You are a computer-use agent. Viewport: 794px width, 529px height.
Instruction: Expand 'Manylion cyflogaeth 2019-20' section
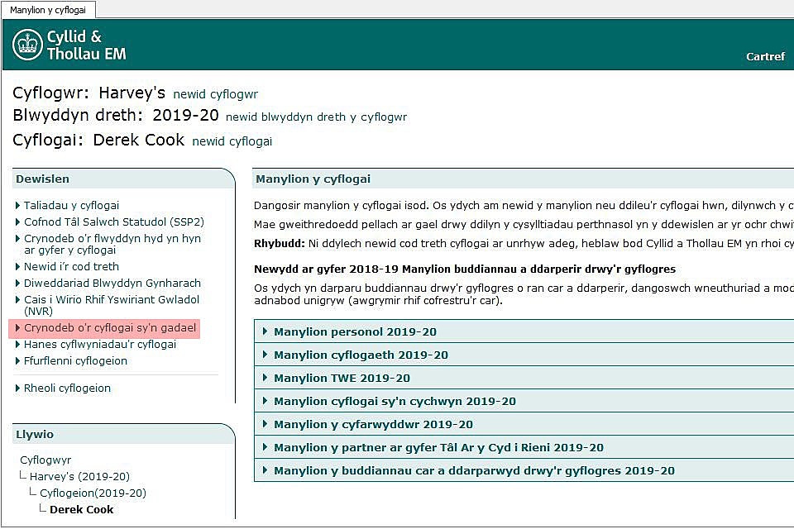pos(361,355)
